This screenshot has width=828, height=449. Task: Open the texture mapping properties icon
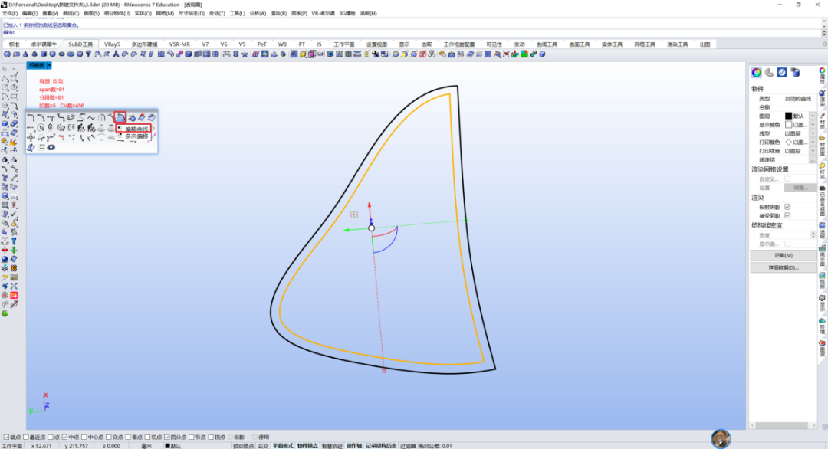(x=782, y=73)
